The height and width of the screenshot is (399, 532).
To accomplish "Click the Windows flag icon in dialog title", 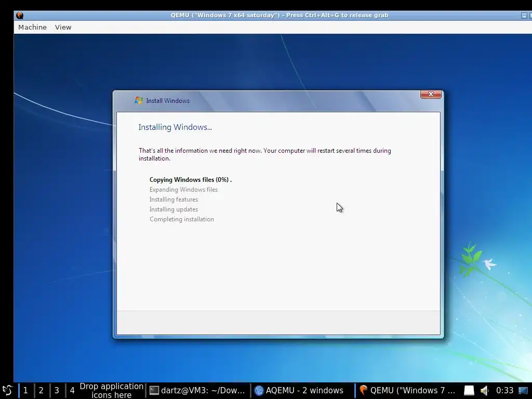I will [x=138, y=100].
